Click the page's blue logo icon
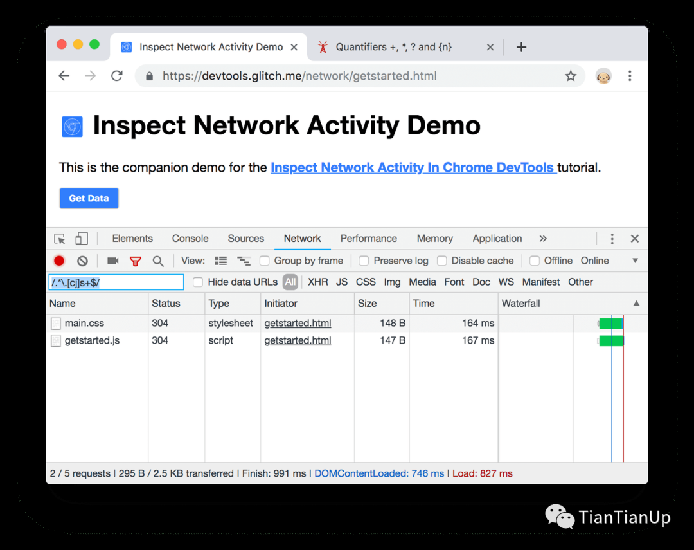 (72, 127)
